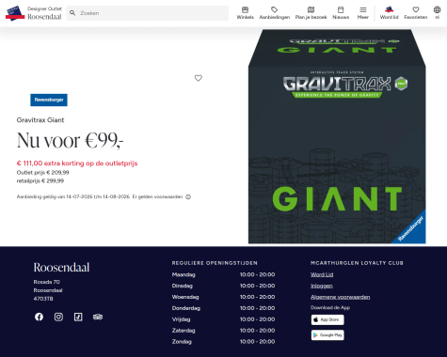This screenshot has width=447, height=357.
Task: Open the Aanbiedingen menu
Action: 275,13
